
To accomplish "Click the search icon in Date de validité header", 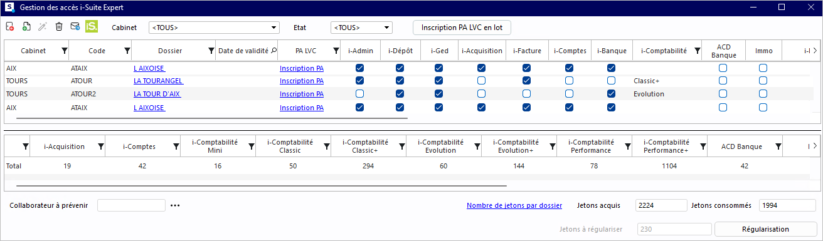I will [x=273, y=51].
